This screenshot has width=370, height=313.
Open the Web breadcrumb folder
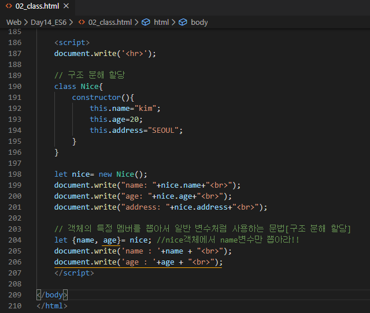point(14,23)
